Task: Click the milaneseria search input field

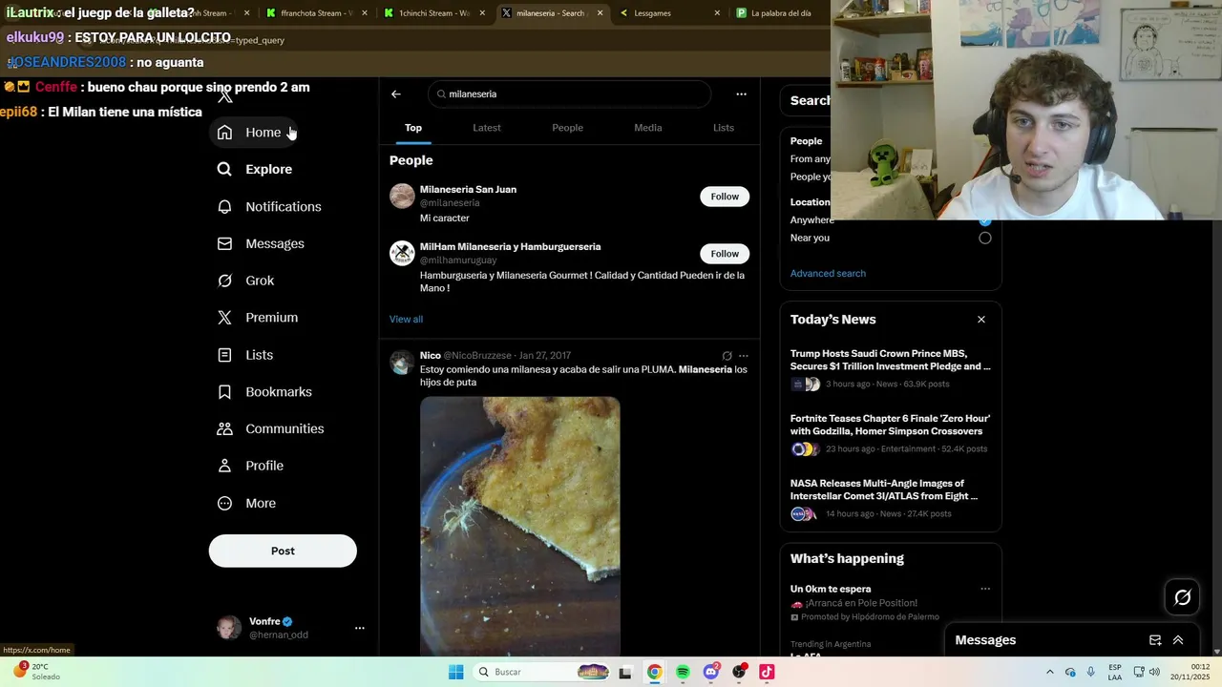Action: coord(570,94)
